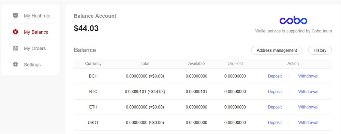Open Address management
Screen dimensions: 341x134
pos(277,50)
